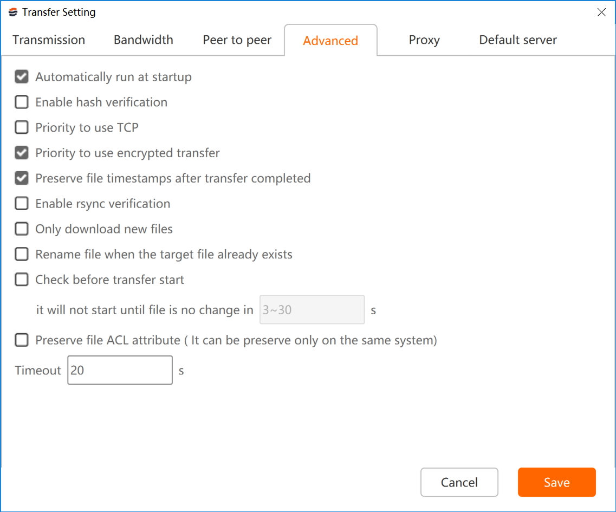Enable hash verification checkbox
Screen dimensions: 616x512
point(22,102)
